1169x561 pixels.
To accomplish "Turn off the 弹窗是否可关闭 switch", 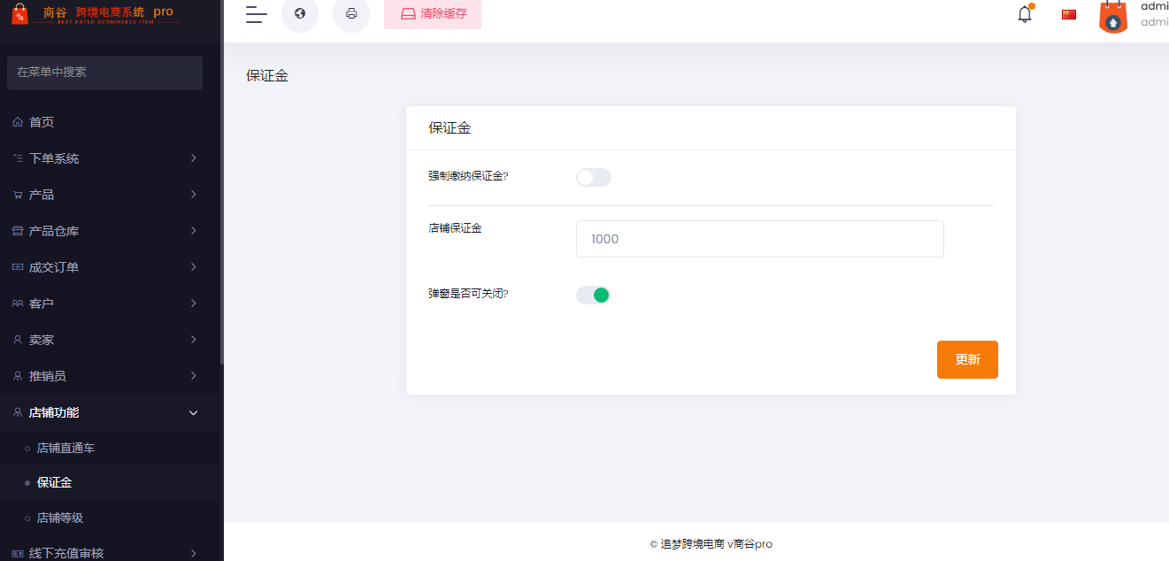I will pos(594,295).
